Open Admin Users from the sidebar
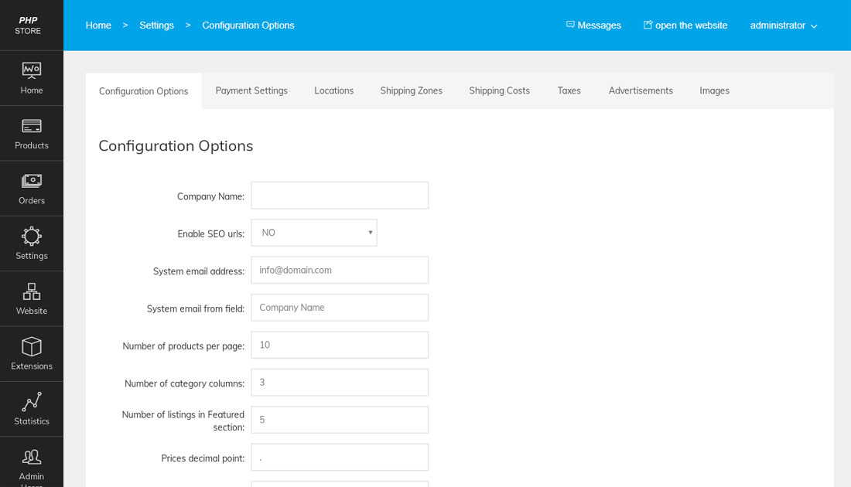 31,462
